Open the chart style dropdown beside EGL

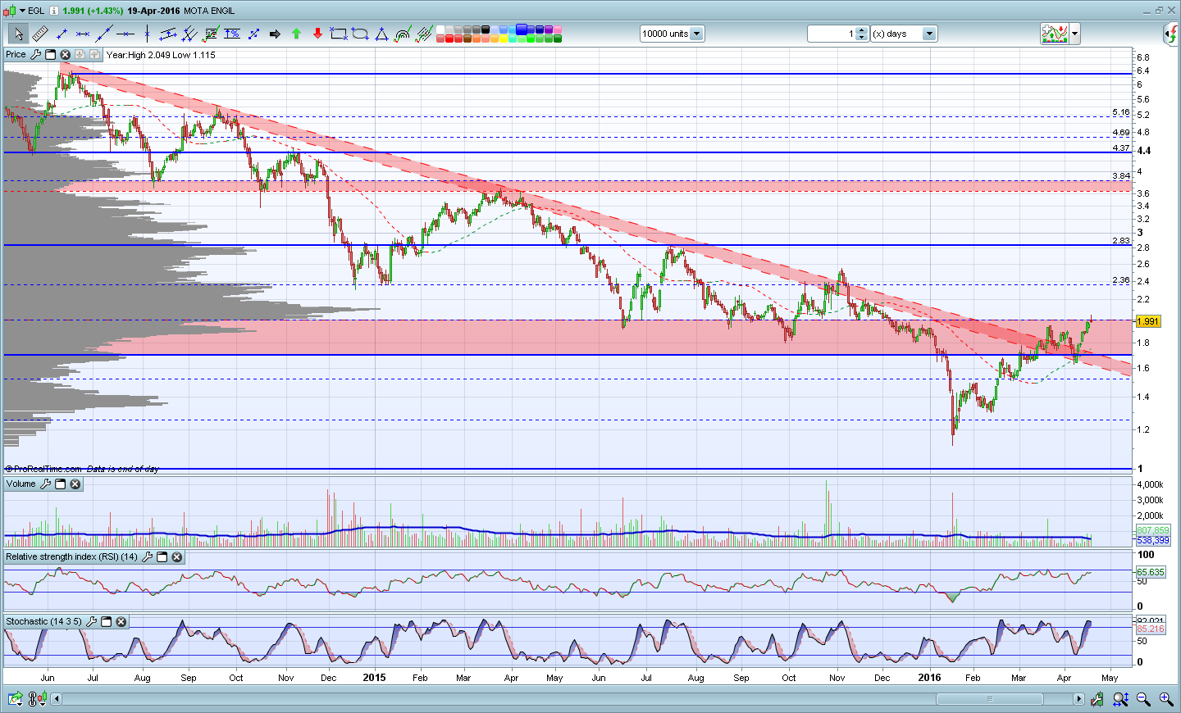[22, 11]
